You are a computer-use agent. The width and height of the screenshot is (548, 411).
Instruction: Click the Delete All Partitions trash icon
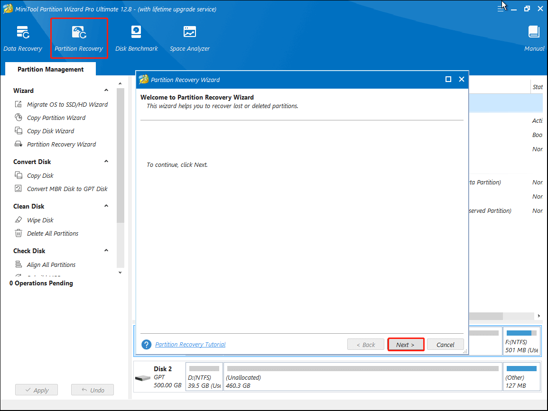[x=18, y=233]
